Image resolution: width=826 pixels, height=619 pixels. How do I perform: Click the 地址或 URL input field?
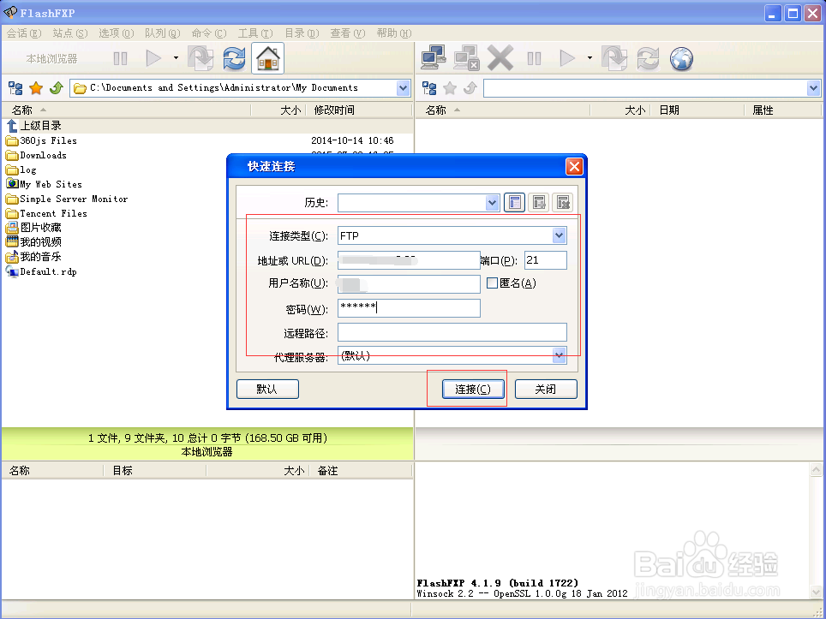click(x=409, y=260)
